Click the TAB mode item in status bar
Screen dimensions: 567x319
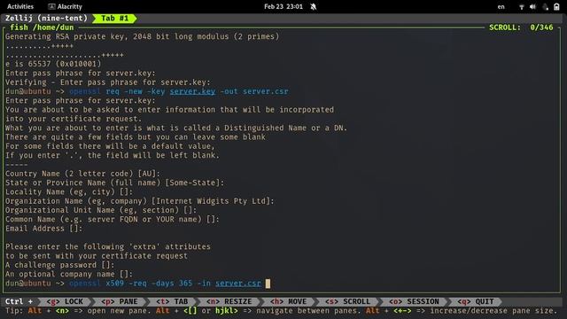coord(172,301)
